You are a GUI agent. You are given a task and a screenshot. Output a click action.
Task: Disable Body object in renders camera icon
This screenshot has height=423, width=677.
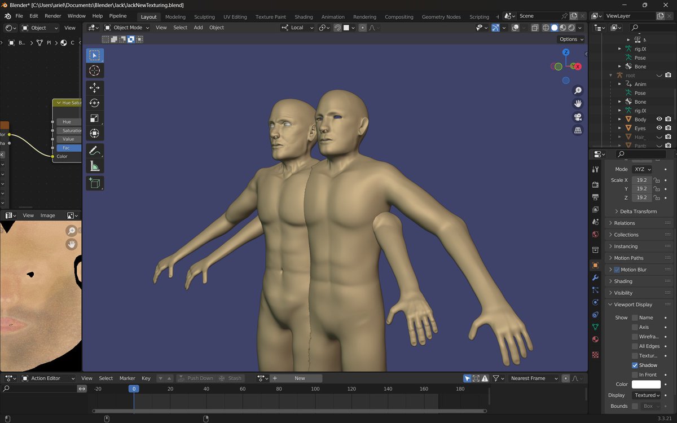(x=668, y=120)
